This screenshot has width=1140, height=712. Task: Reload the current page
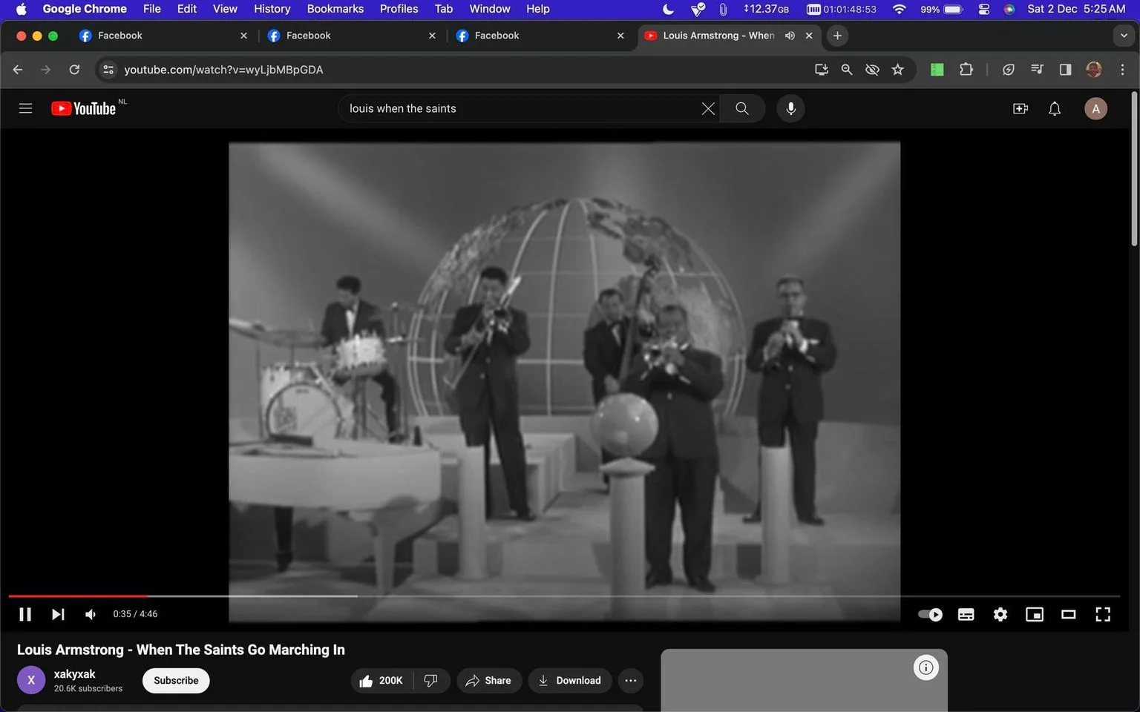pyautogui.click(x=74, y=70)
